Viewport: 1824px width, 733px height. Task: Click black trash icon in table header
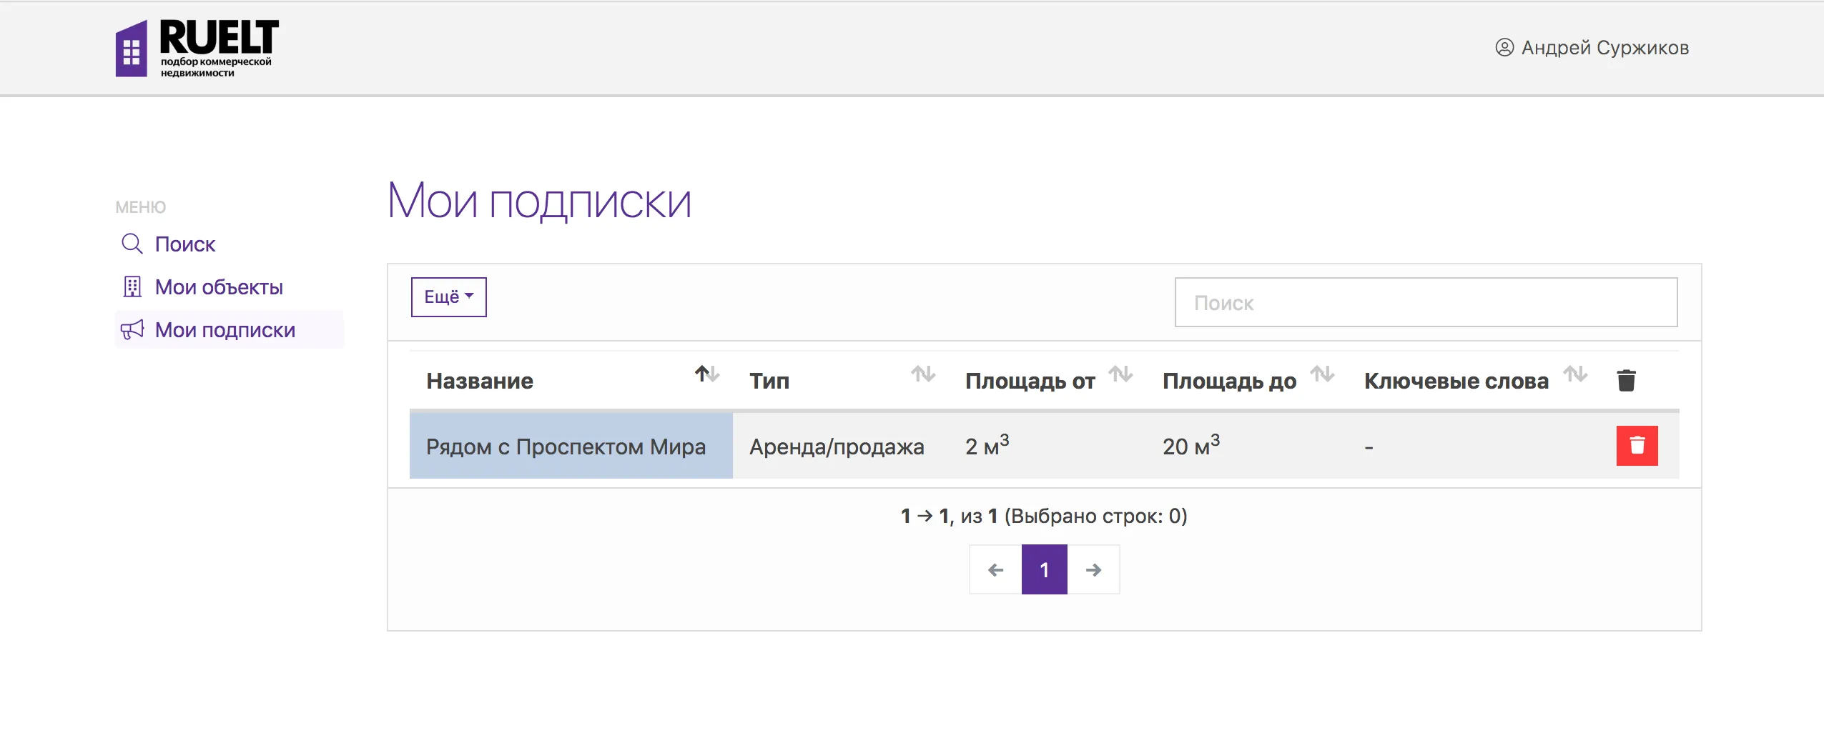click(x=1626, y=381)
